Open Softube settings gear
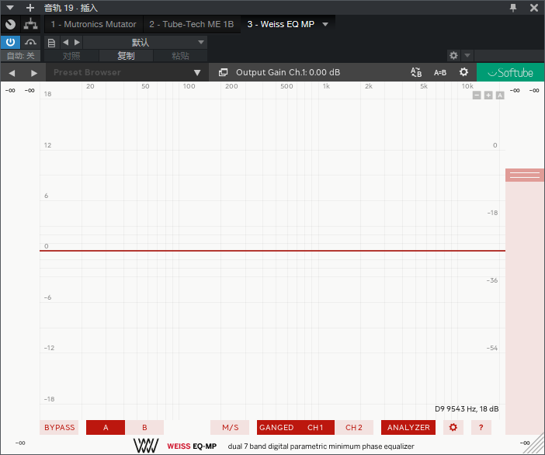 (x=463, y=72)
